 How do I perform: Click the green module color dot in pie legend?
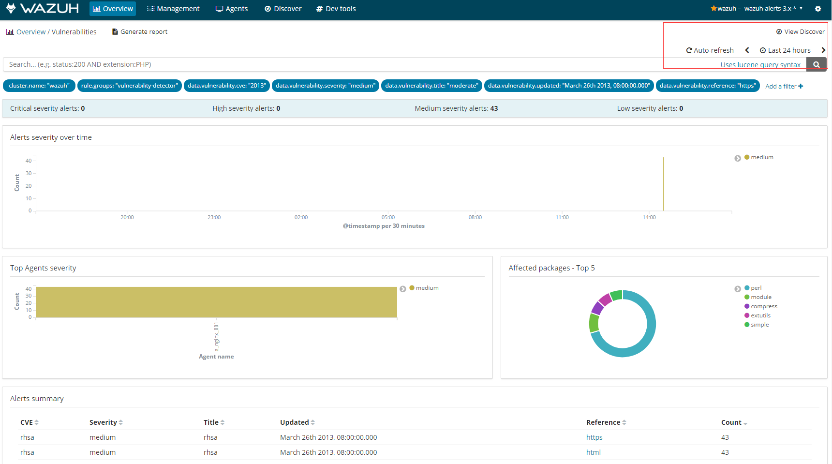coord(746,297)
